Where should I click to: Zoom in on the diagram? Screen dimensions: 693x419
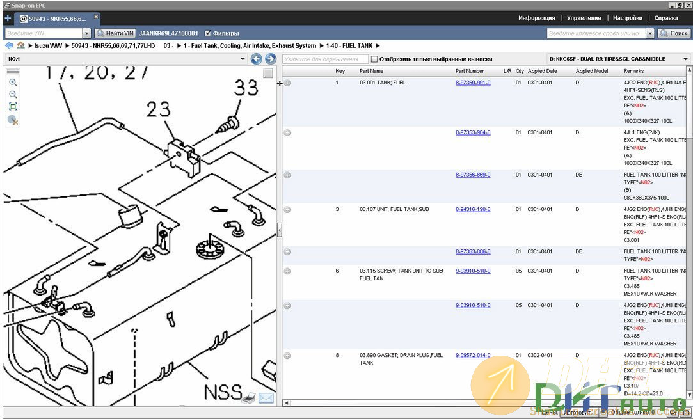point(13,83)
